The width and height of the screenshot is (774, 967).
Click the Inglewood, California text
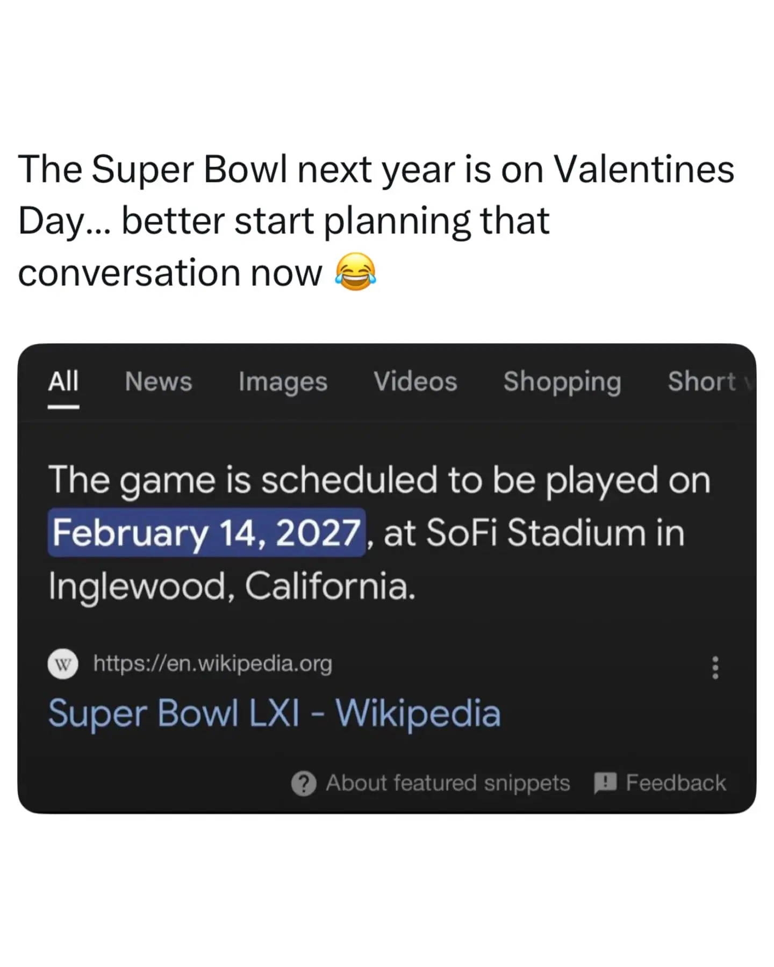[x=232, y=586]
